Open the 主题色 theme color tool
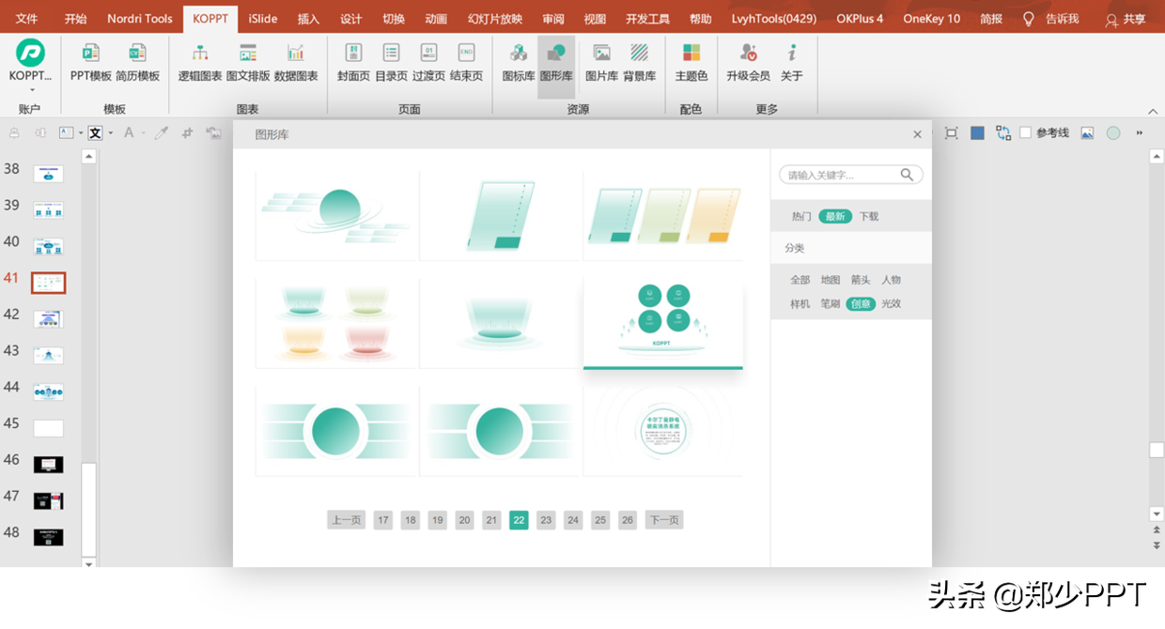Viewport: 1165px width, 629px height. click(691, 66)
